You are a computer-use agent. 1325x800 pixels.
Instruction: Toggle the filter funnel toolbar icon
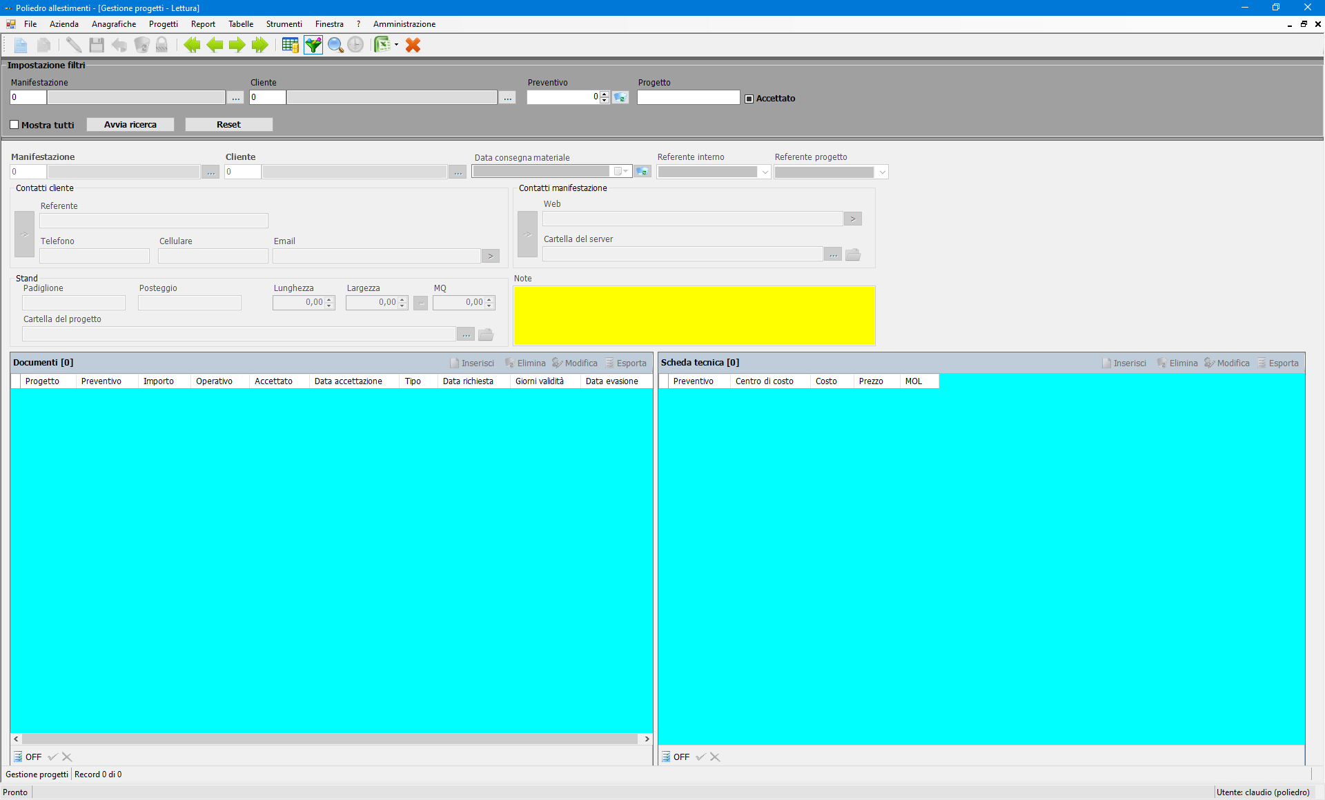click(x=313, y=45)
